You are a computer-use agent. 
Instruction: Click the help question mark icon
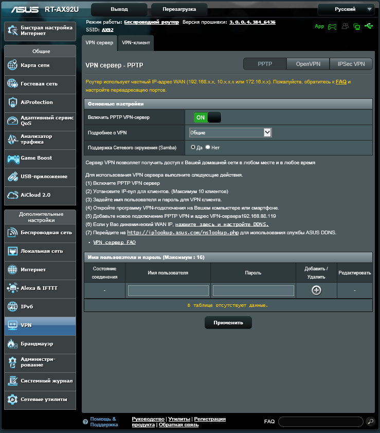point(85,422)
